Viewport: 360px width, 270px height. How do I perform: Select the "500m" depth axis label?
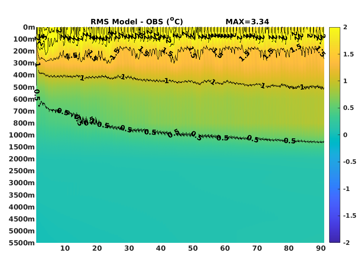[x=24, y=88]
